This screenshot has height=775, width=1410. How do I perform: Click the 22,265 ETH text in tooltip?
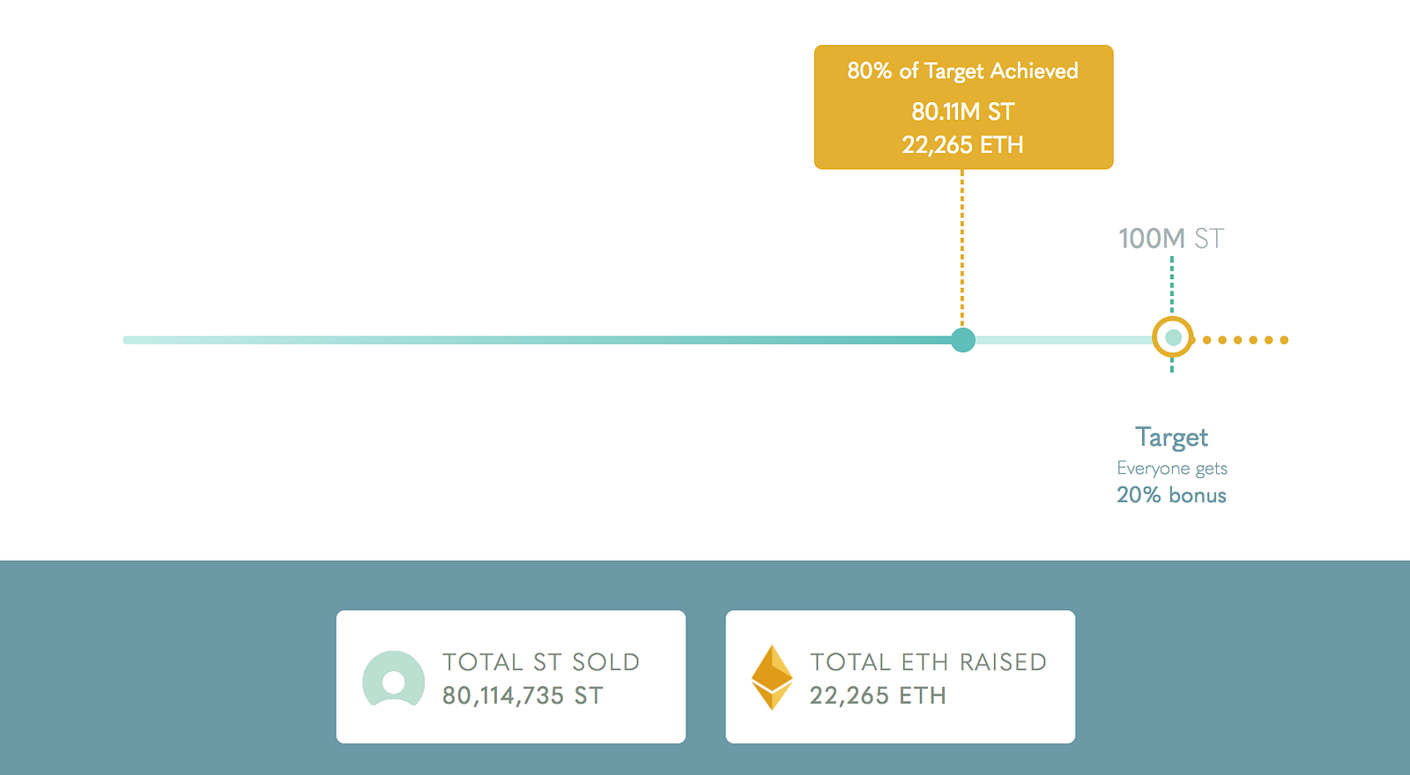963,144
